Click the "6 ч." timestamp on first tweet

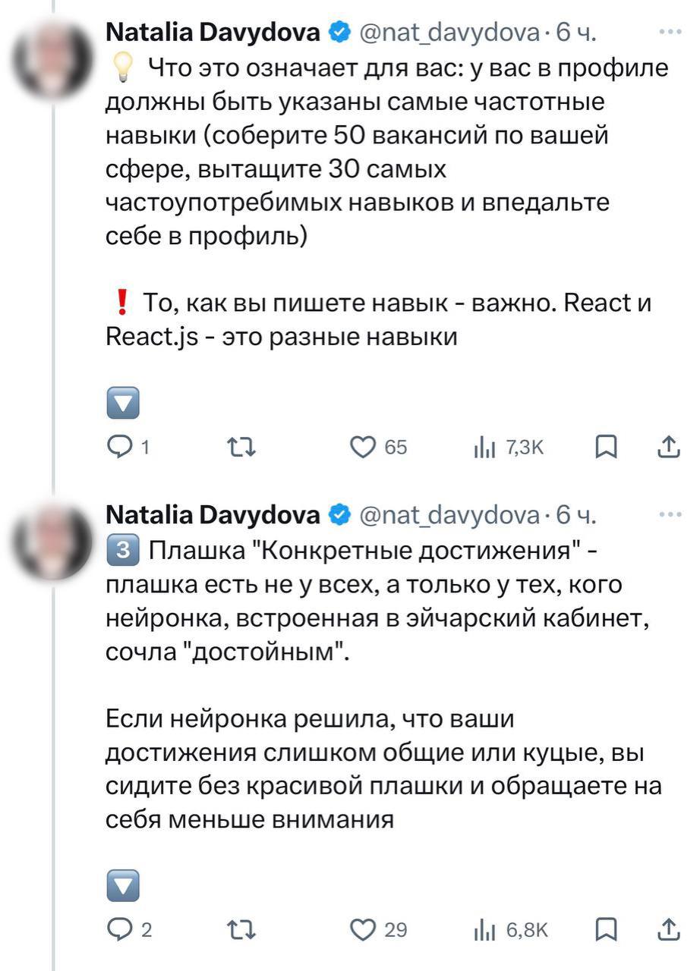[575, 33]
